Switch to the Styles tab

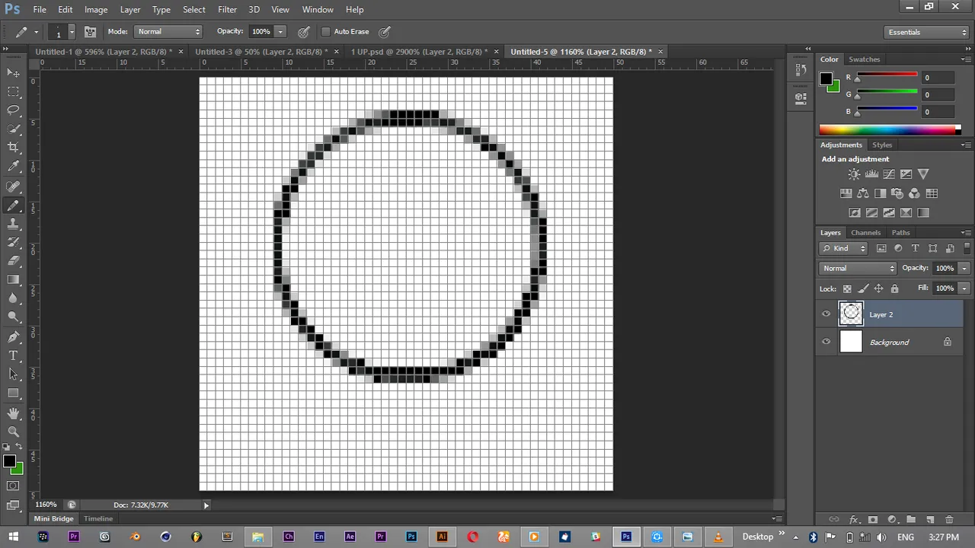pyautogui.click(x=882, y=145)
